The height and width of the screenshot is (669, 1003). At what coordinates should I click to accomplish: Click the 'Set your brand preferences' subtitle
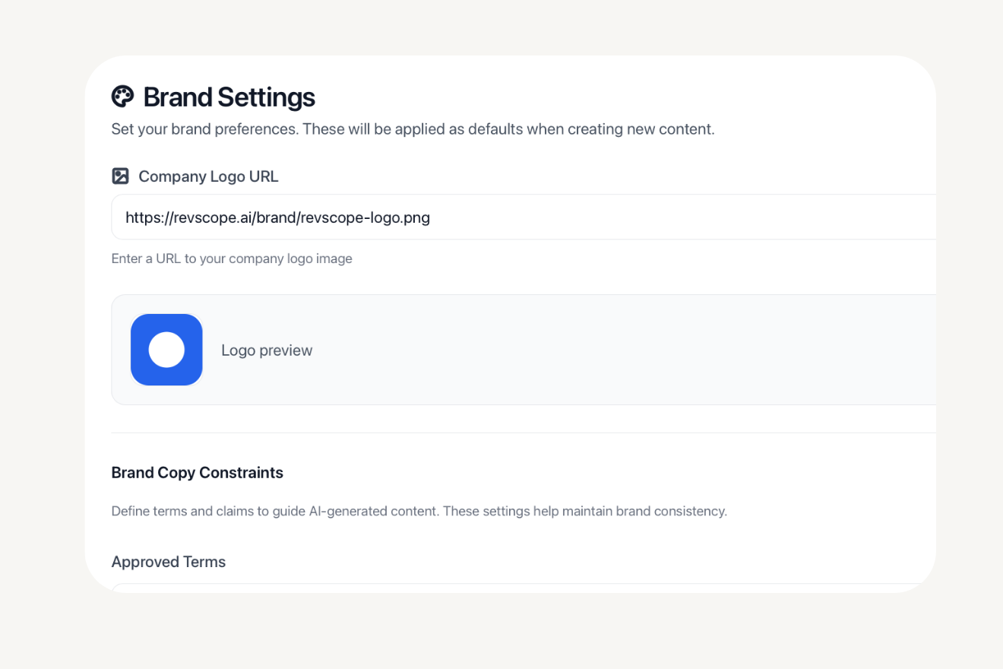pyautogui.click(x=413, y=129)
